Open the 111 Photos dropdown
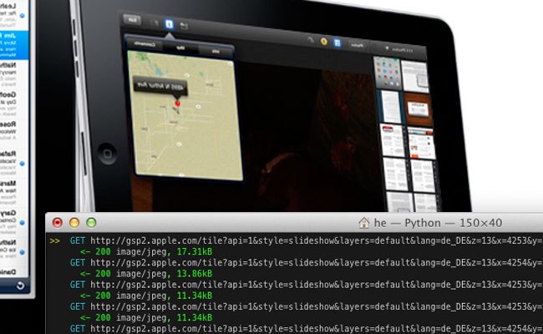This screenshot has height=334, width=543. coord(410,52)
